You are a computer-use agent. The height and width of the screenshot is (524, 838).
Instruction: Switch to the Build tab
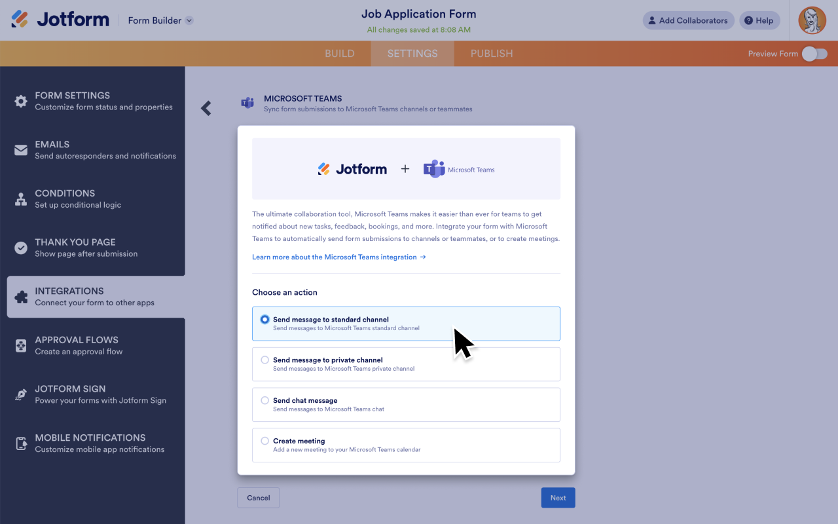coord(340,54)
